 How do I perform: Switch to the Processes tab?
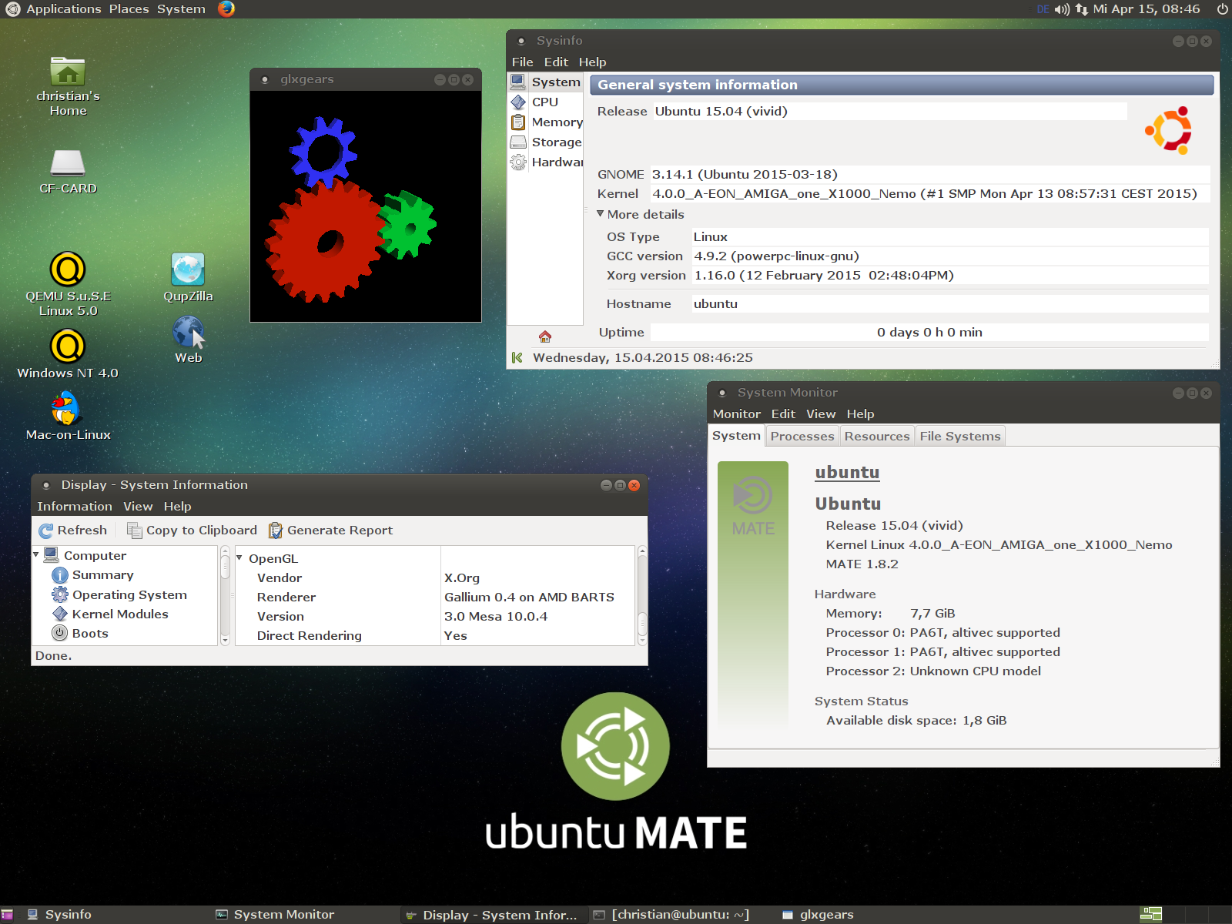coord(802,436)
